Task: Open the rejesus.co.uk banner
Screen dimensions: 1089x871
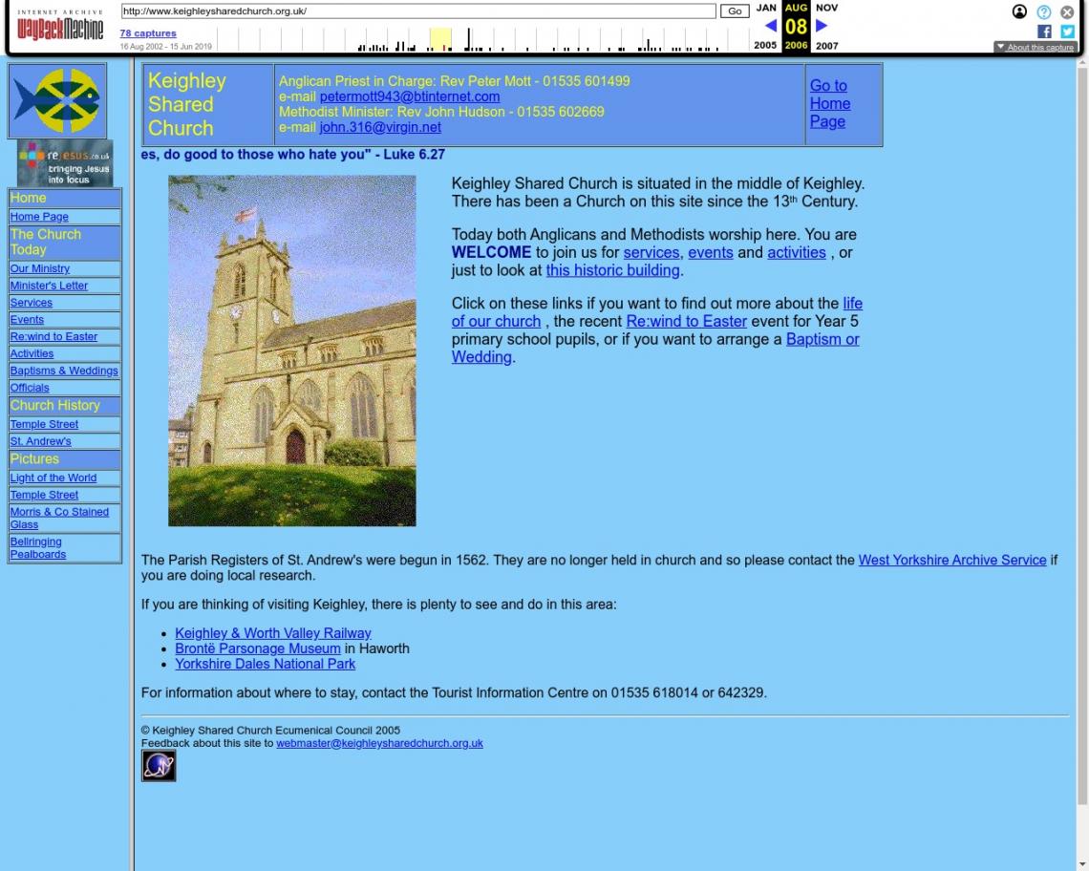Action: [65, 164]
